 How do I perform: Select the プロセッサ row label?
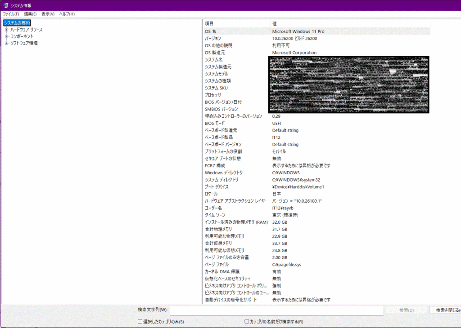(x=213, y=95)
